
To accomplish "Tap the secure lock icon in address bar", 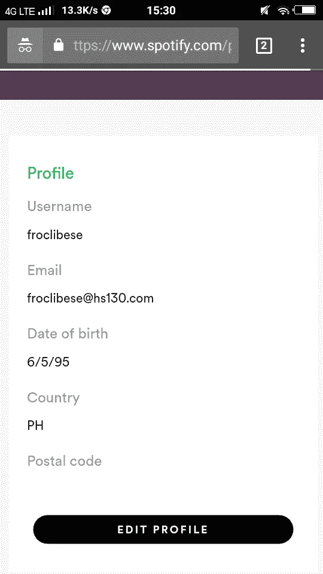I will tap(59, 45).
